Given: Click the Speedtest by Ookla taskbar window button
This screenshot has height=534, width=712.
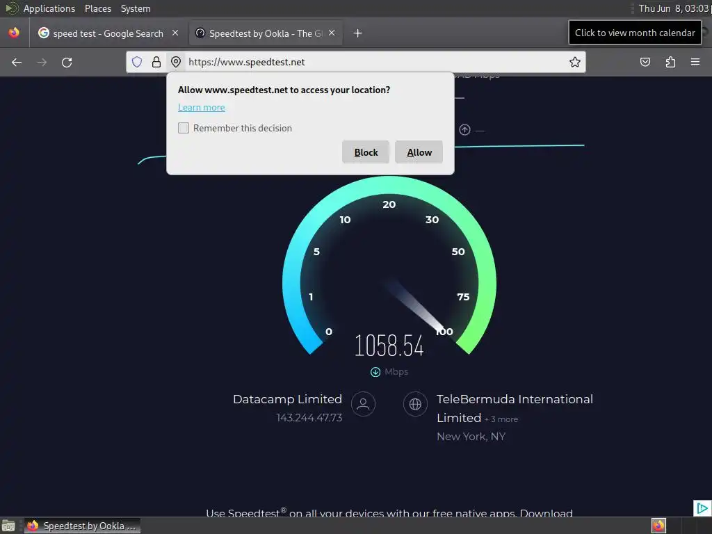Looking at the screenshot, I should (83, 526).
